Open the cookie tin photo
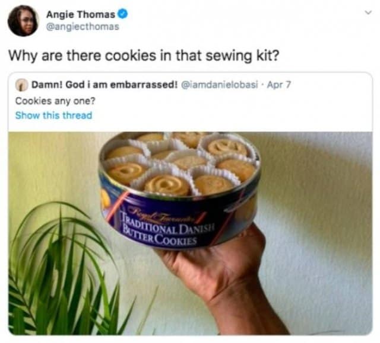Image resolution: width=380 pixels, height=343 pixels. click(x=190, y=233)
